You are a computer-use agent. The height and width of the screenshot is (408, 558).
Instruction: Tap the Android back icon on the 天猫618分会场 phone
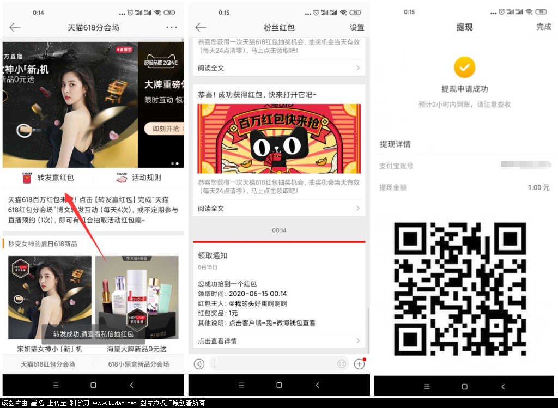coord(132,385)
